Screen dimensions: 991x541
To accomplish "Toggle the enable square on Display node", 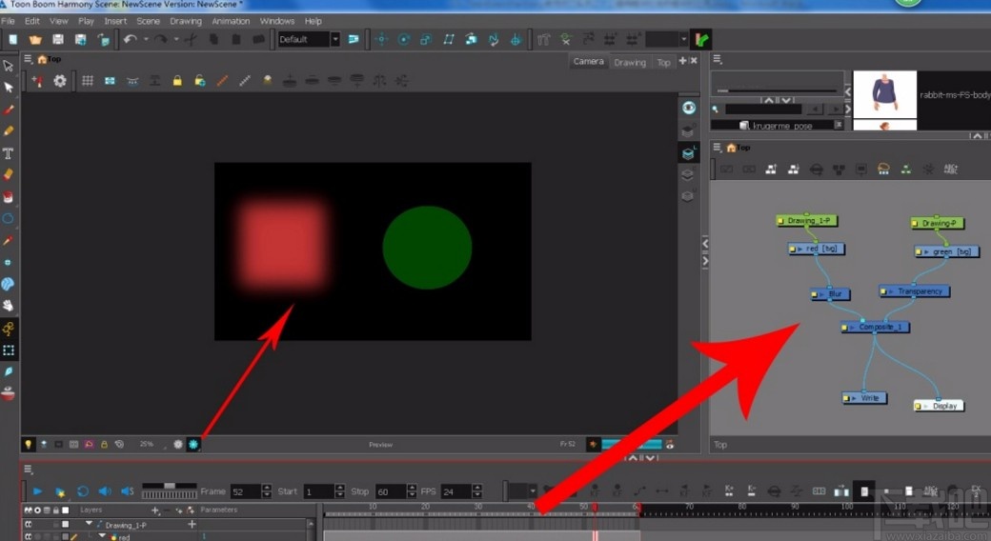I will 919,406.
